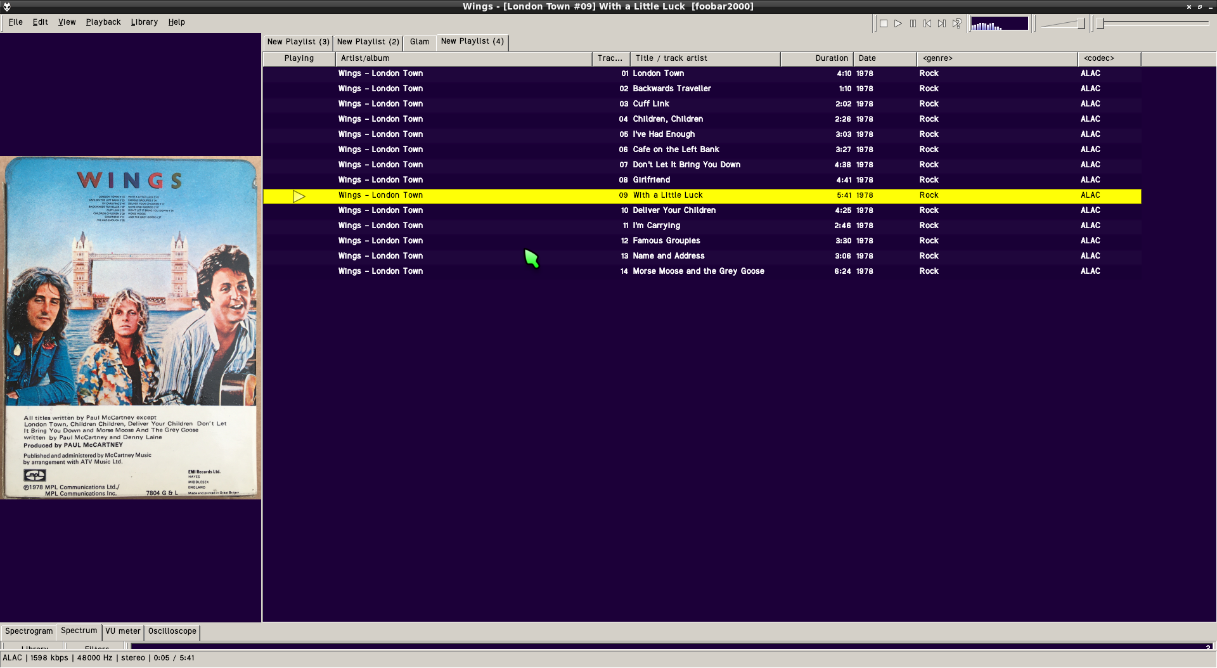Screen dimensions: 1217x668
Task: Click the visualisation strip above the status bar
Action: (672, 646)
